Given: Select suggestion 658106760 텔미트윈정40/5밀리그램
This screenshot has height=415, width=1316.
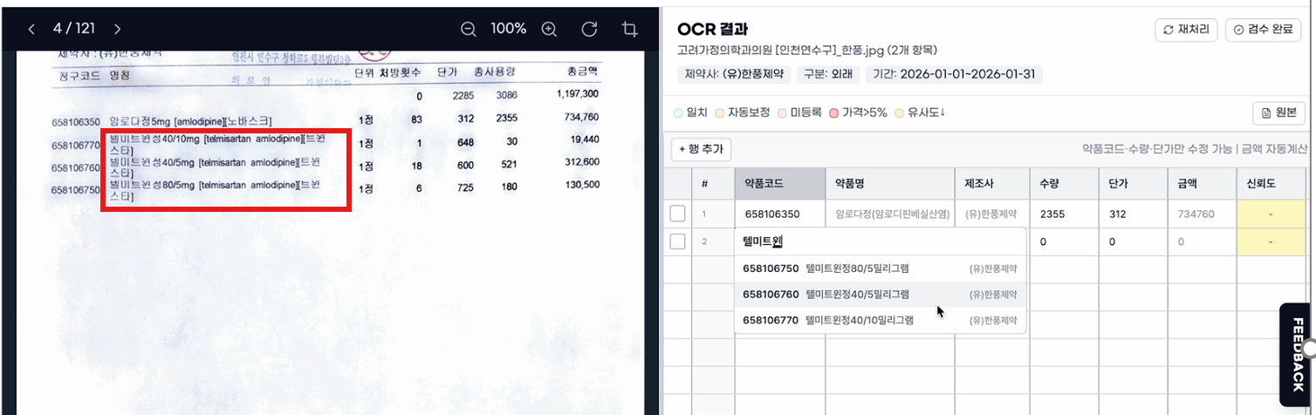Looking at the screenshot, I should click(x=881, y=294).
